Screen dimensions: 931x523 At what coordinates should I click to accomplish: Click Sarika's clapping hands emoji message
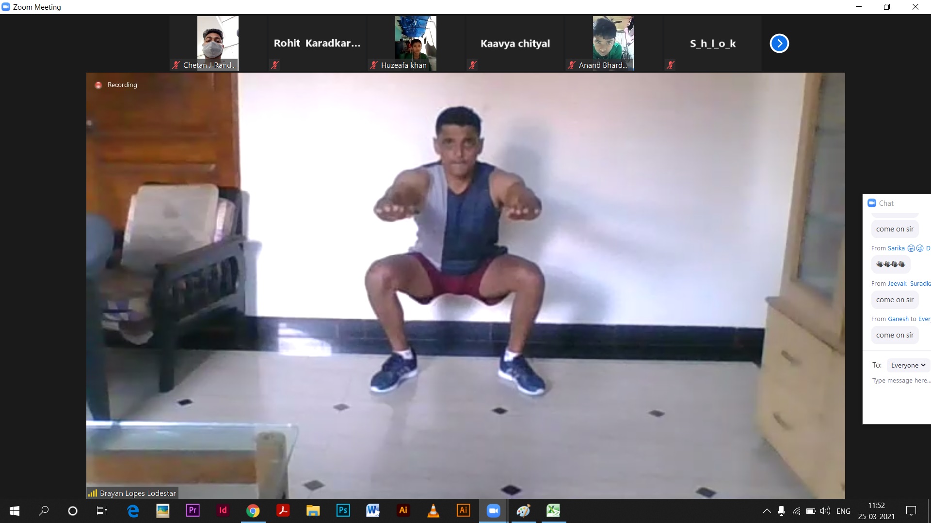coord(891,264)
